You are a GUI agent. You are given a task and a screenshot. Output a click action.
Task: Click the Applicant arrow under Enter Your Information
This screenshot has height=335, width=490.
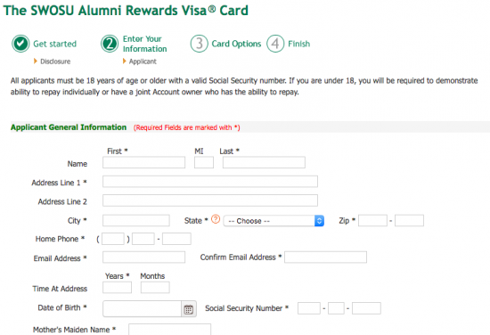click(x=125, y=61)
